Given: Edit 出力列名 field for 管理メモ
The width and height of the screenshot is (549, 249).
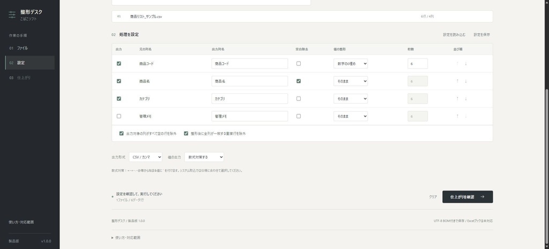Looking at the screenshot, I should (250, 116).
